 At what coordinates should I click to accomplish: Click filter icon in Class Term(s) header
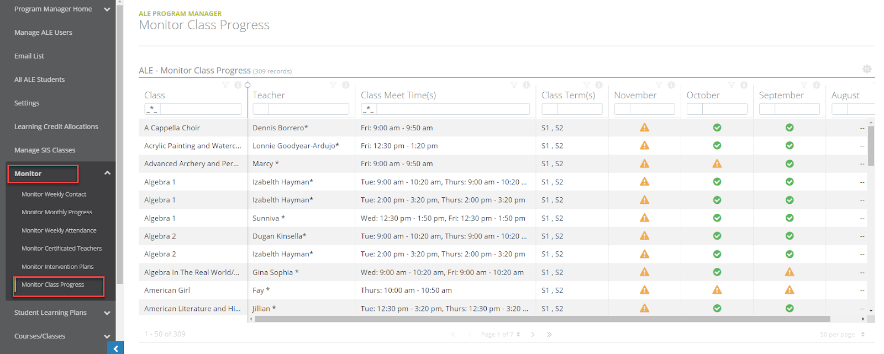click(x=587, y=85)
